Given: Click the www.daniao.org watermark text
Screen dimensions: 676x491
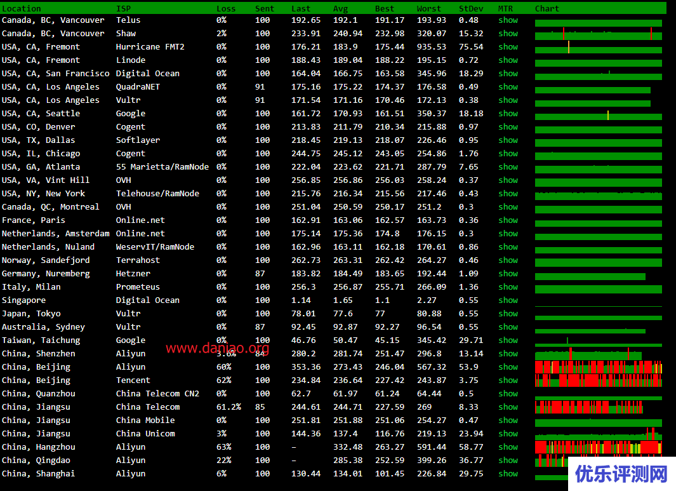Looking at the screenshot, I should pyautogui.click(x=217, y=348).
